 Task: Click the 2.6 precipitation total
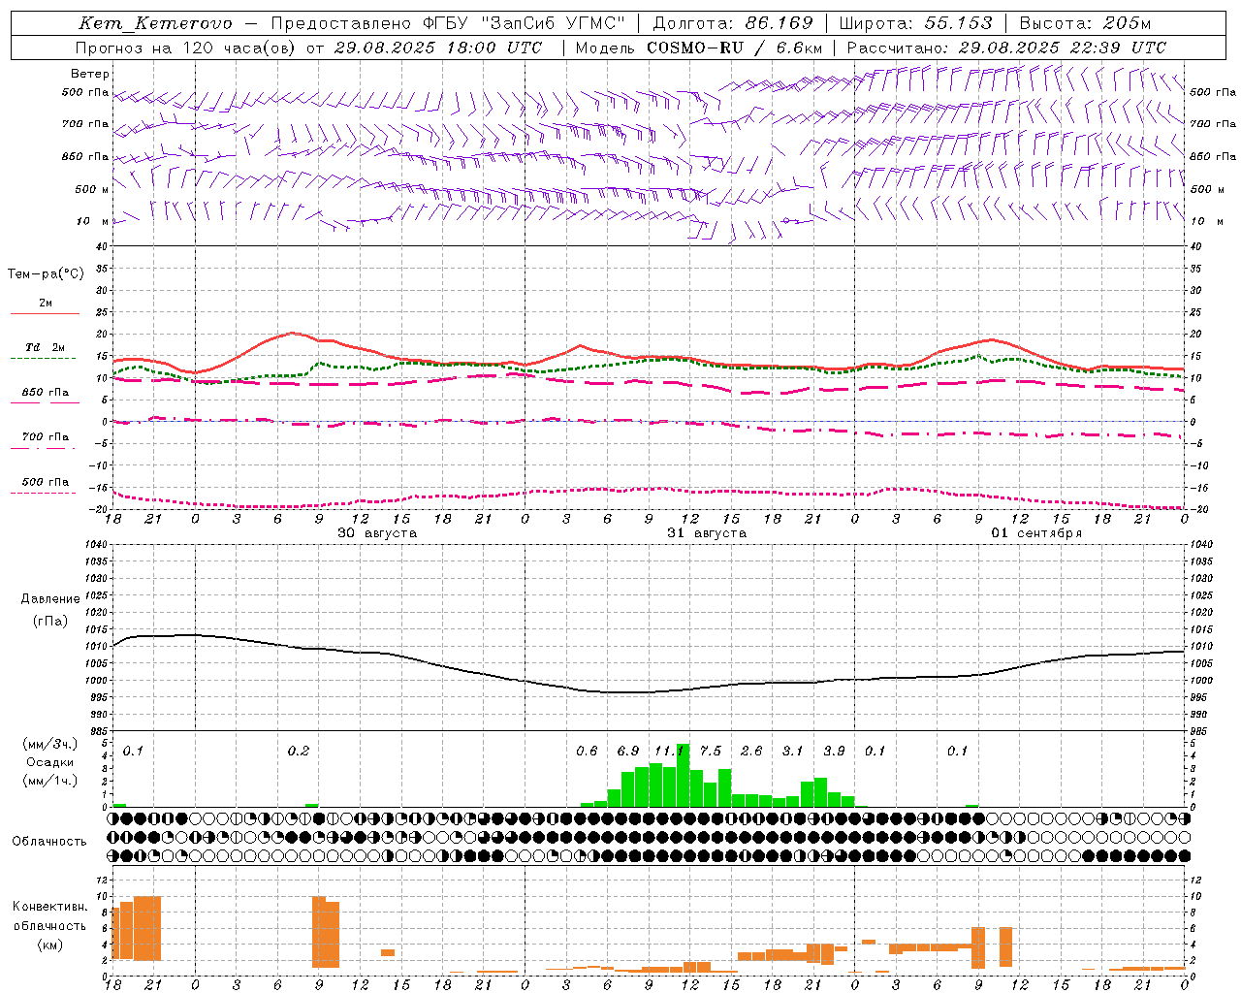coord(751,752)
